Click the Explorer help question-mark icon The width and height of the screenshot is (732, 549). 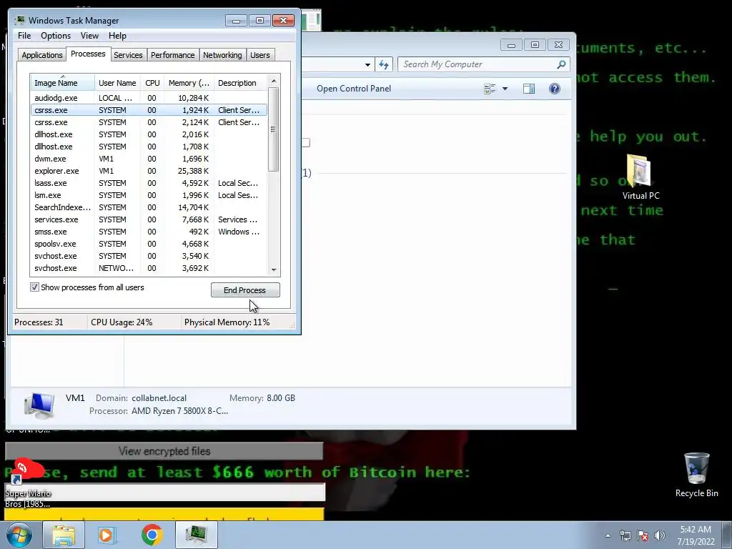[554, 89]
